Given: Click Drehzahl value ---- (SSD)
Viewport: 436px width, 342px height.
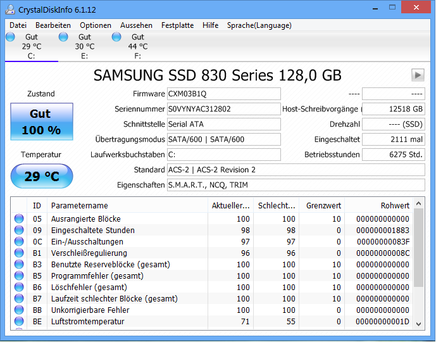Looking at the screenshot, I should [x=394, y=124].
